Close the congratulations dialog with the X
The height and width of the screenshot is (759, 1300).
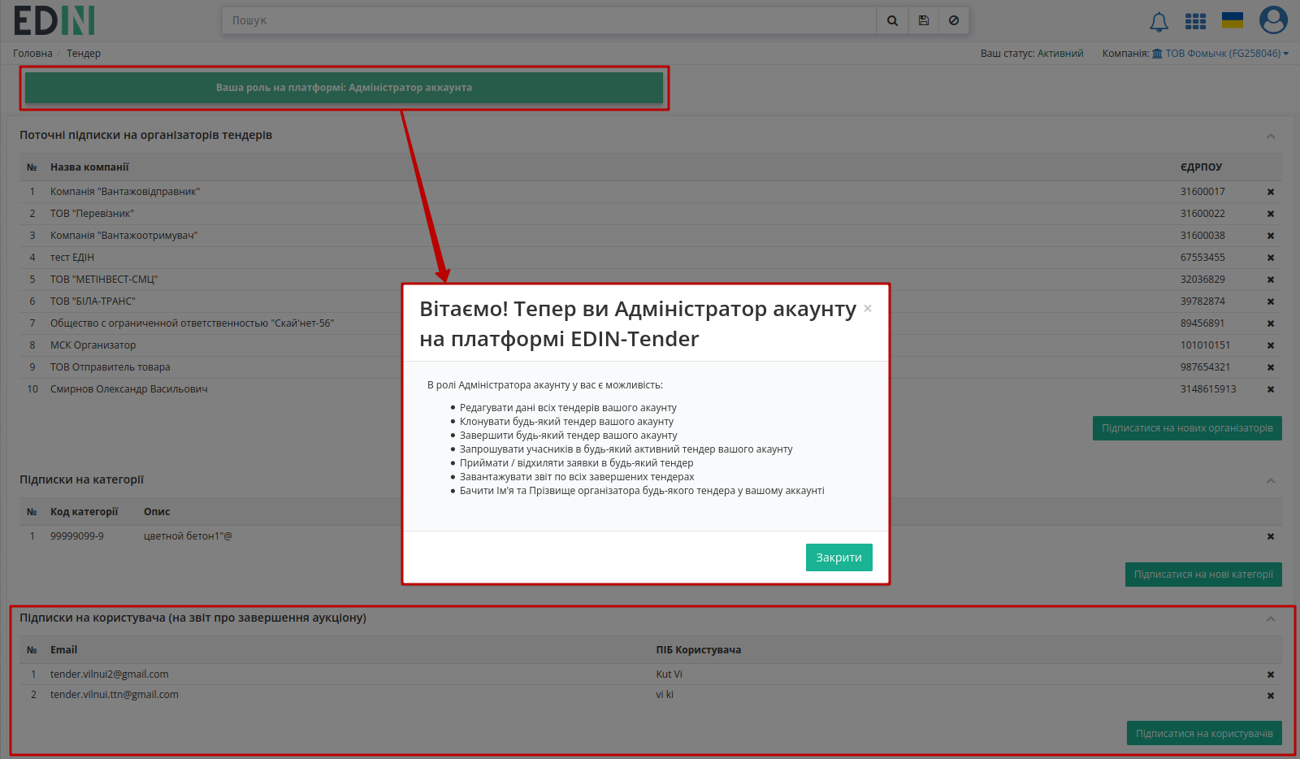(x=868, y=309)
